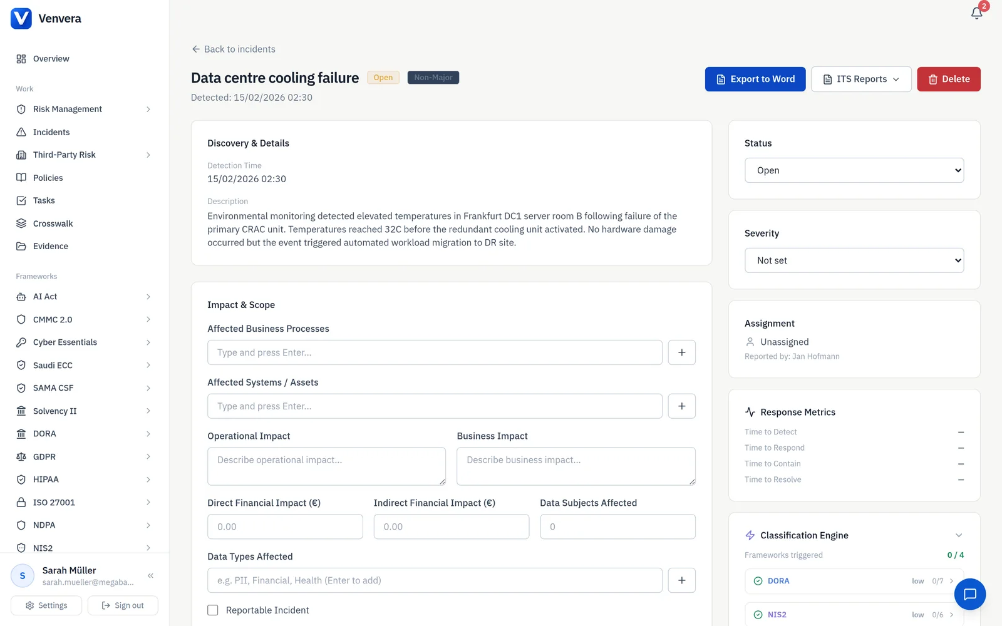1002x626 pixels.
Task: Click Sarah Müller's avatar
Action: coord(23,576)
